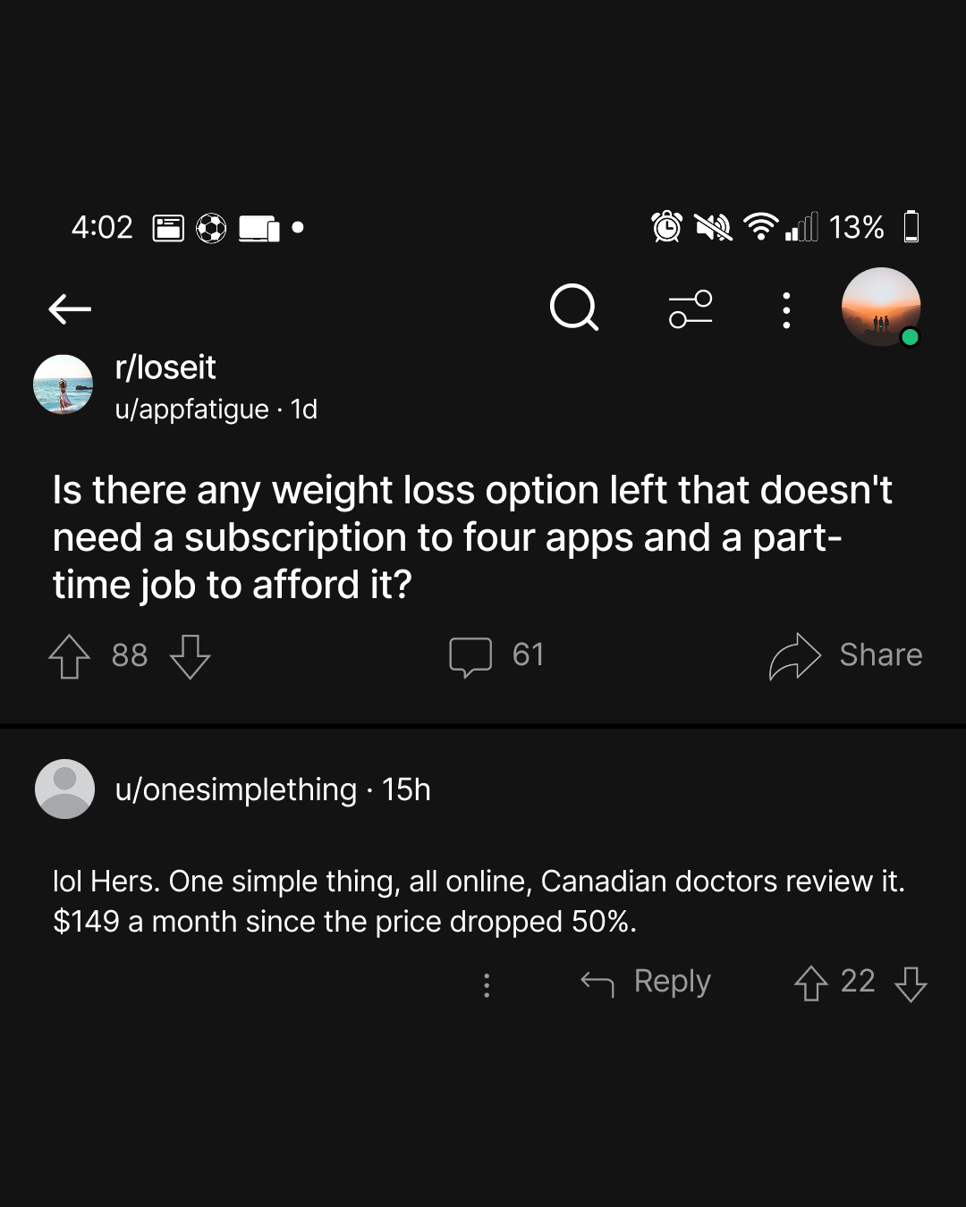Image resolution: width=966 pixels, height=1207 pixels.
Task: Open the 61 comments icon
Action: point(470,657)
